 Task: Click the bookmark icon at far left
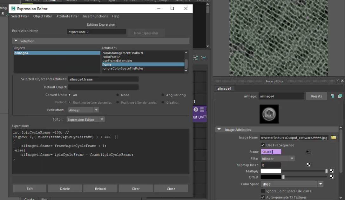(3, 13)
